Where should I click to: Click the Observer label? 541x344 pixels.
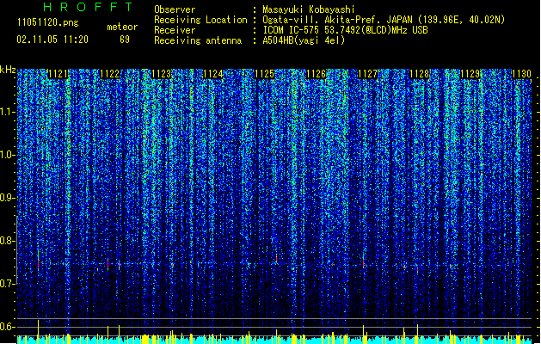(x=175, y=9)
